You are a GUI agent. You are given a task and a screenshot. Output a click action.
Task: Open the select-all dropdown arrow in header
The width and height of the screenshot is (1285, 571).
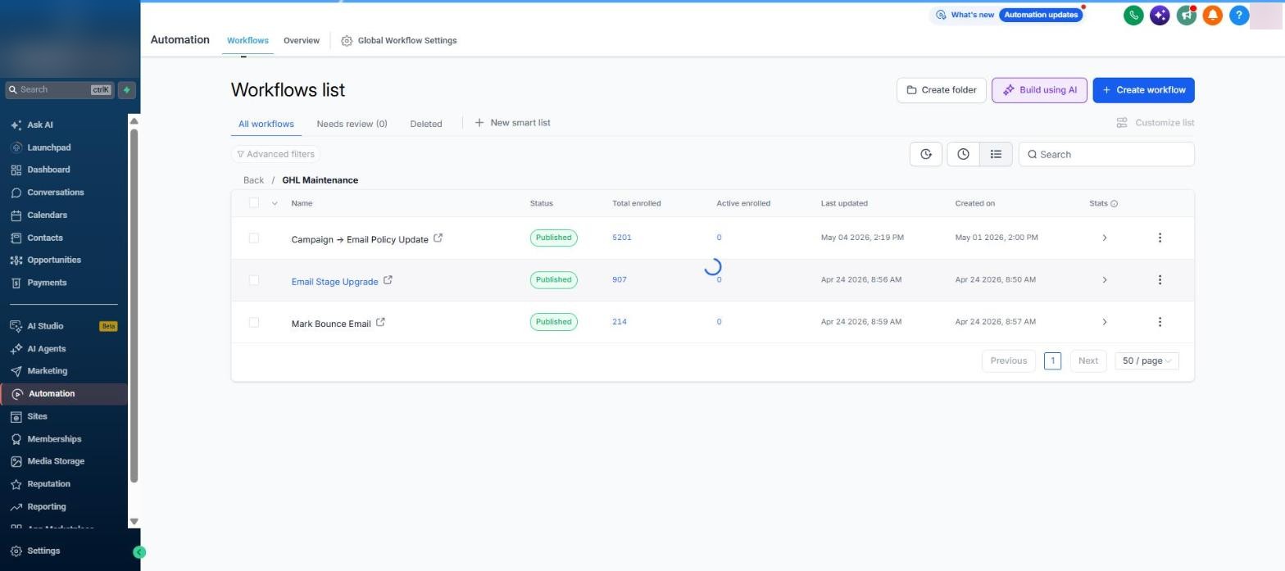[275, 203]
